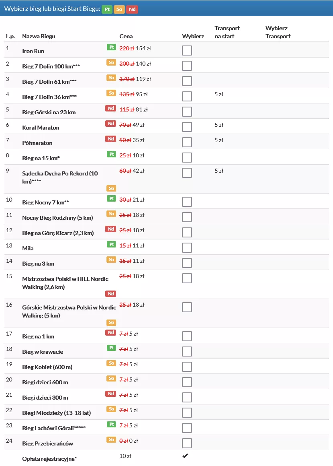Click the checkmark icon for Opłata rejestracyjna

185,456
